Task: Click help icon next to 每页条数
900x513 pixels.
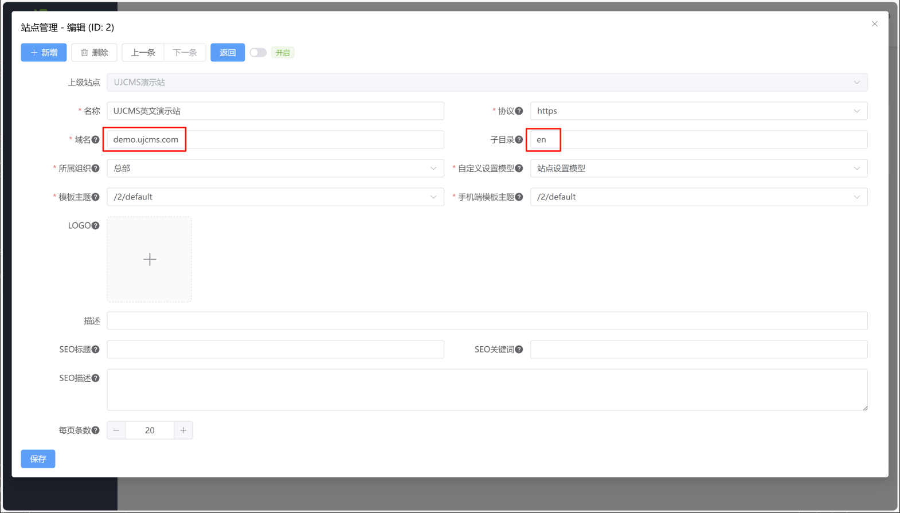Action: pos(96,430)
